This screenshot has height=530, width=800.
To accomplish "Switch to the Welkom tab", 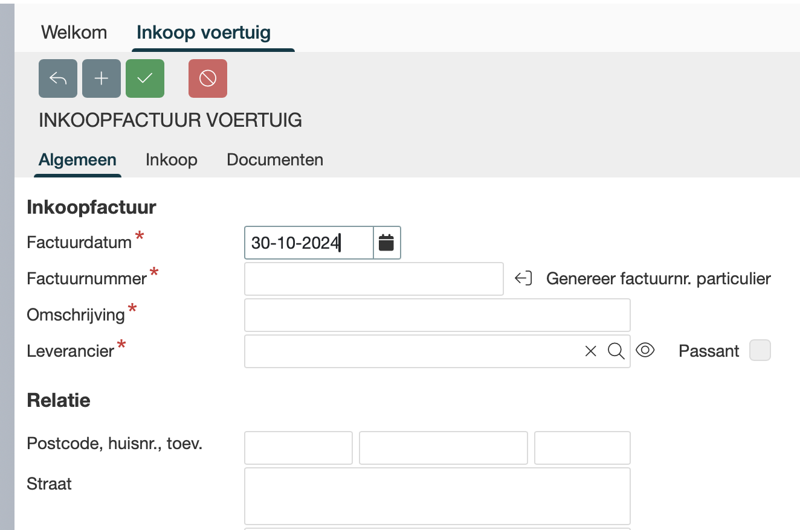I will pyautogui.click(x=74, y=32).
